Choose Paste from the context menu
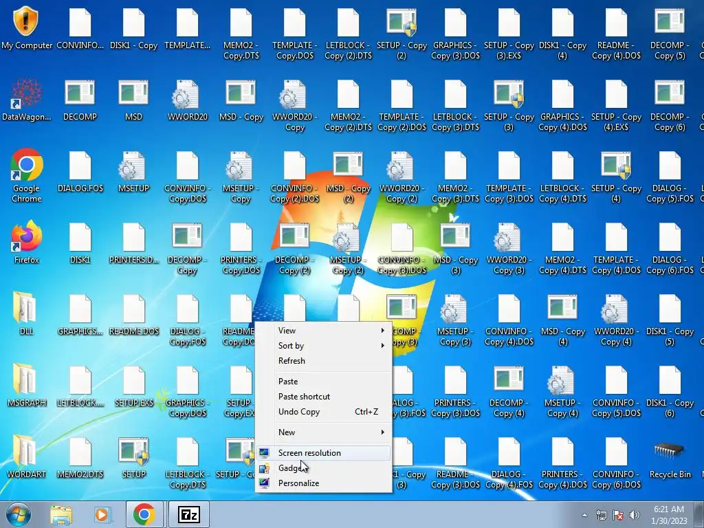 pos(323,382)
